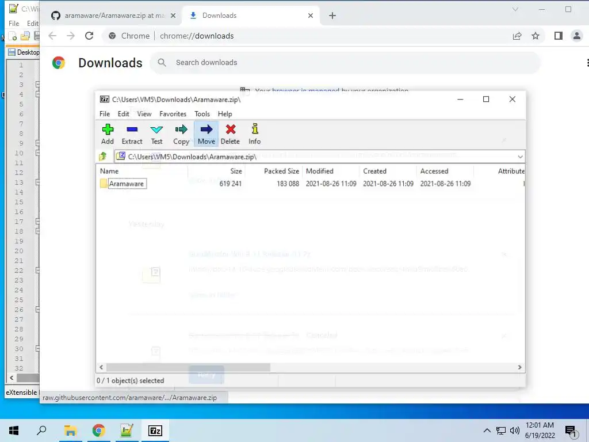Open the View menu in 7-Zip

pos(144,114)
